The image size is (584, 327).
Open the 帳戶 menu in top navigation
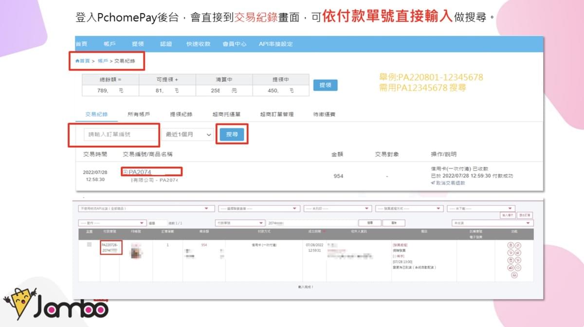(110, 44)
